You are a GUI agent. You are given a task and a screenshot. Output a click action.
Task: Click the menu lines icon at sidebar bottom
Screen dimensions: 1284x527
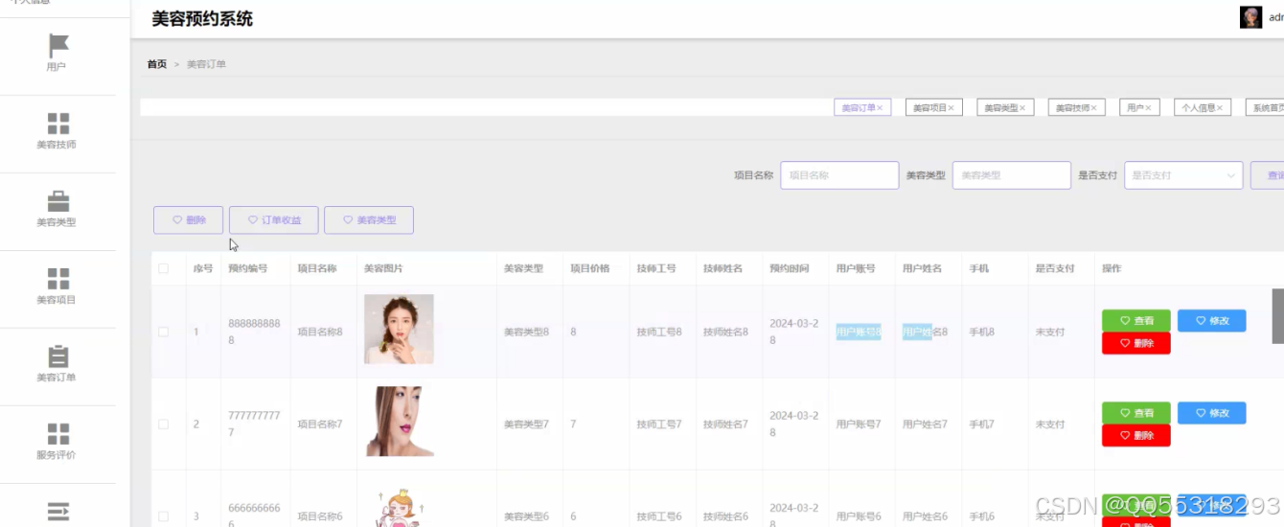[x=58, y=511]
